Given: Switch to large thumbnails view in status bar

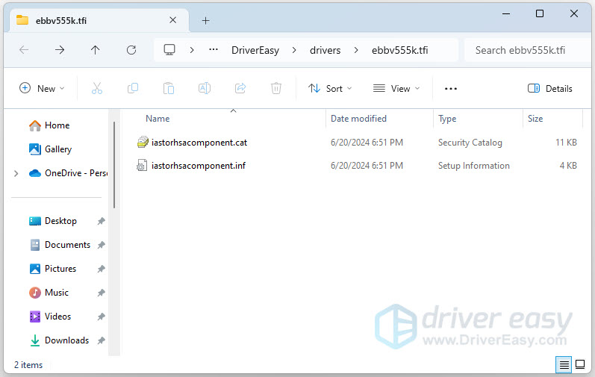Looking at the screenshot, I should [x=580, y=364].
